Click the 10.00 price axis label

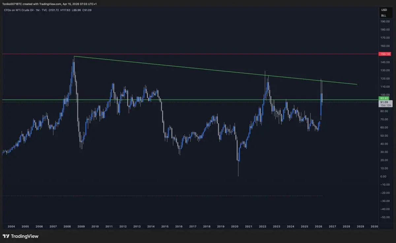pyautogui.click(x=384, y=168)
